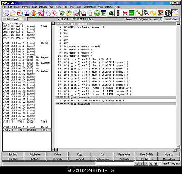182x174 pixels.
Task: Click the yellow circular arrows icon
Action: (153, 13)
